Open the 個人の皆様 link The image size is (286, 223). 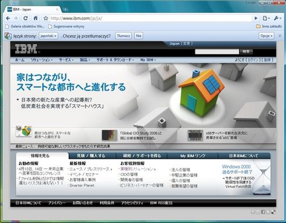pyautogui.click(x=180, y=181)
